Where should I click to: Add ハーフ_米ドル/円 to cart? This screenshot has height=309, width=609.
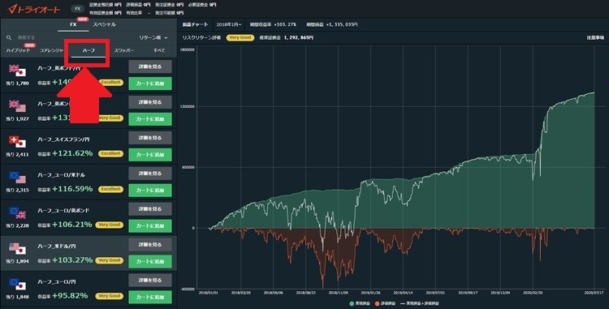click(150, 262)
